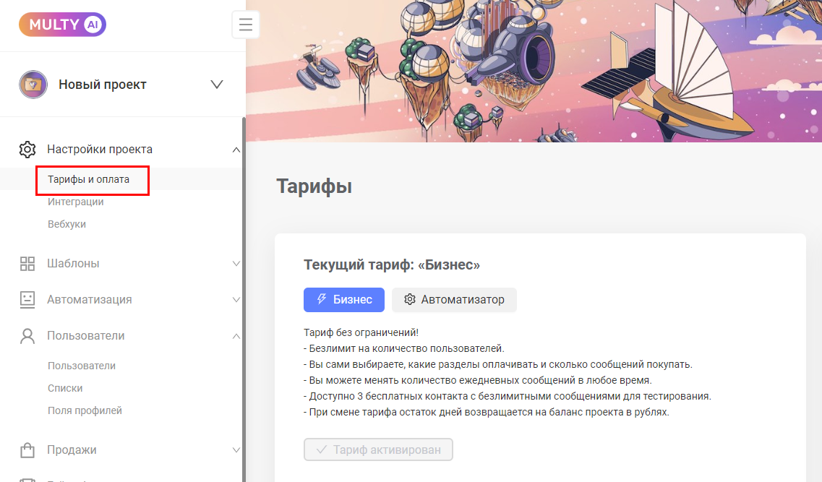Open Тарифы и оплата menu item
This screenshot has height=482, width=822.
pos(89,179)
